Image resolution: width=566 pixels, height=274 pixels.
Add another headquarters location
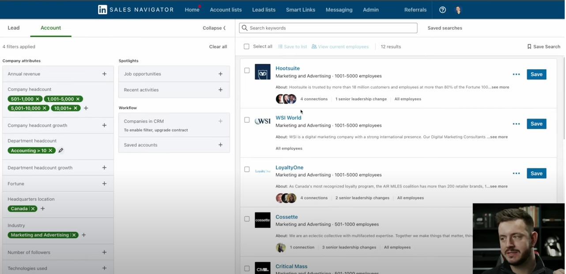coord(43,209)
